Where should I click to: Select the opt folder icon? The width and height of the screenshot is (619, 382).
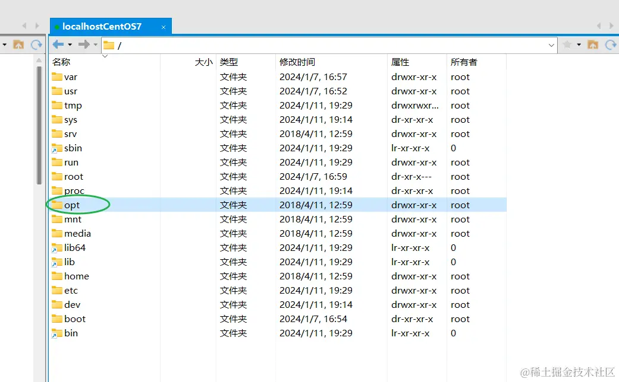57,205
